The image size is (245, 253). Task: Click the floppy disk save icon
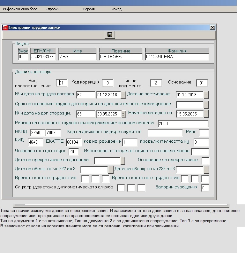tap(110, 35)
